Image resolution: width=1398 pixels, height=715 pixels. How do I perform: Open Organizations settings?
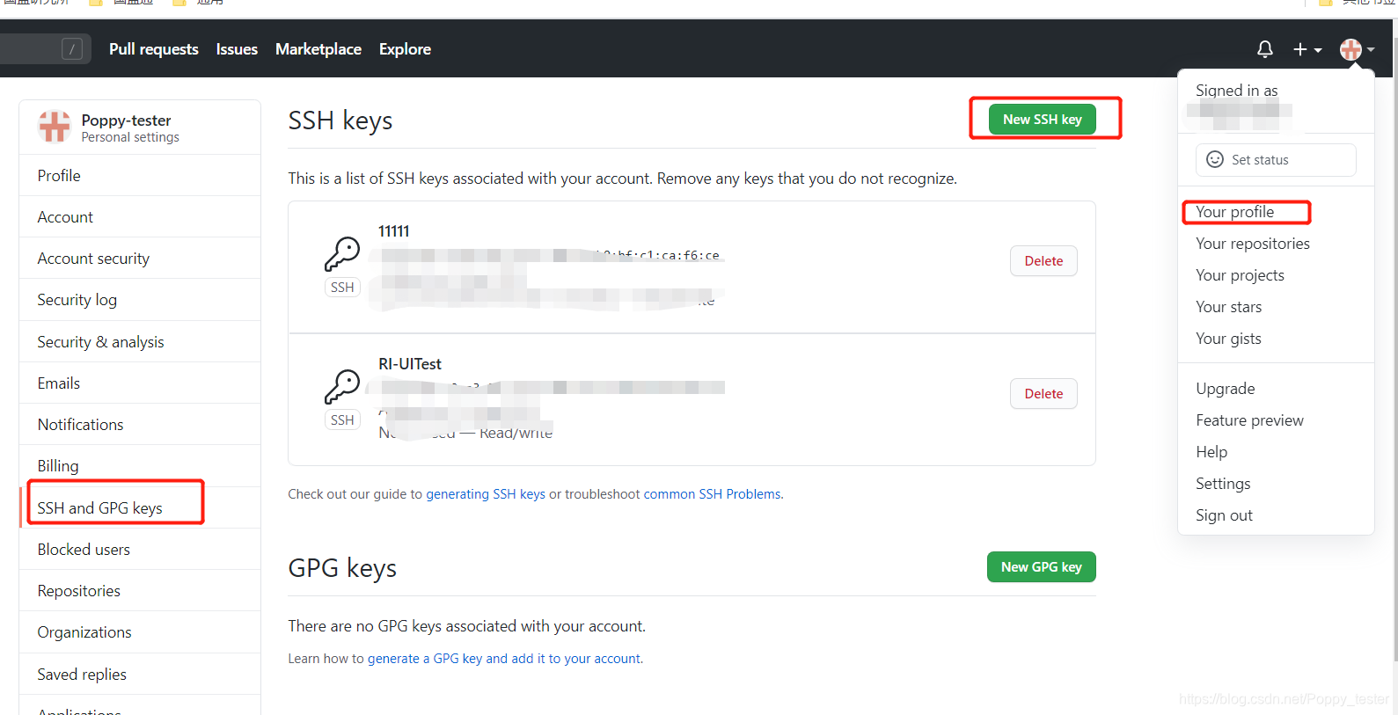tap(140, 632)
